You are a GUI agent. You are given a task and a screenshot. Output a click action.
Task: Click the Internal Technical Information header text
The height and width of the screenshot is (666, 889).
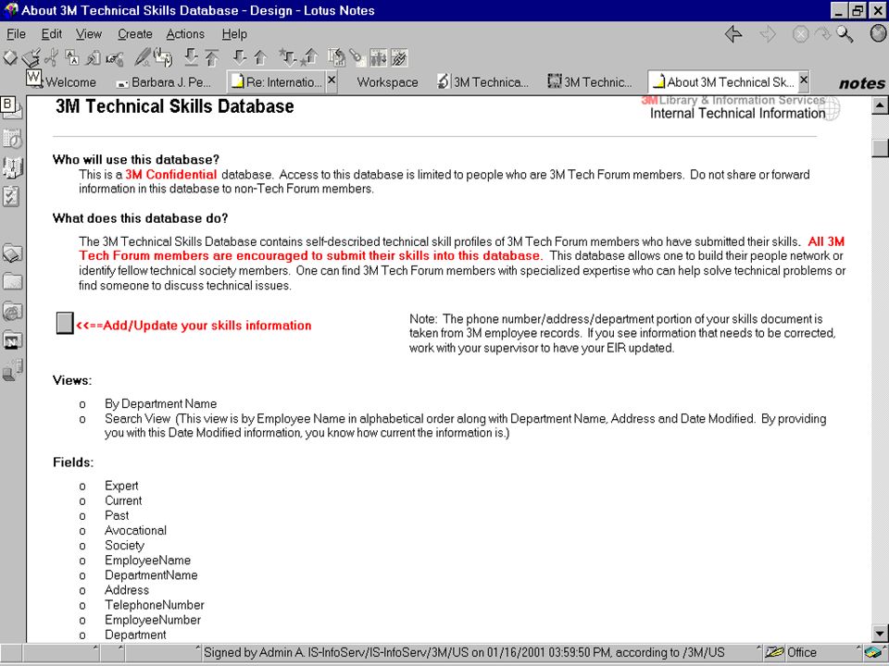point(737,113)
